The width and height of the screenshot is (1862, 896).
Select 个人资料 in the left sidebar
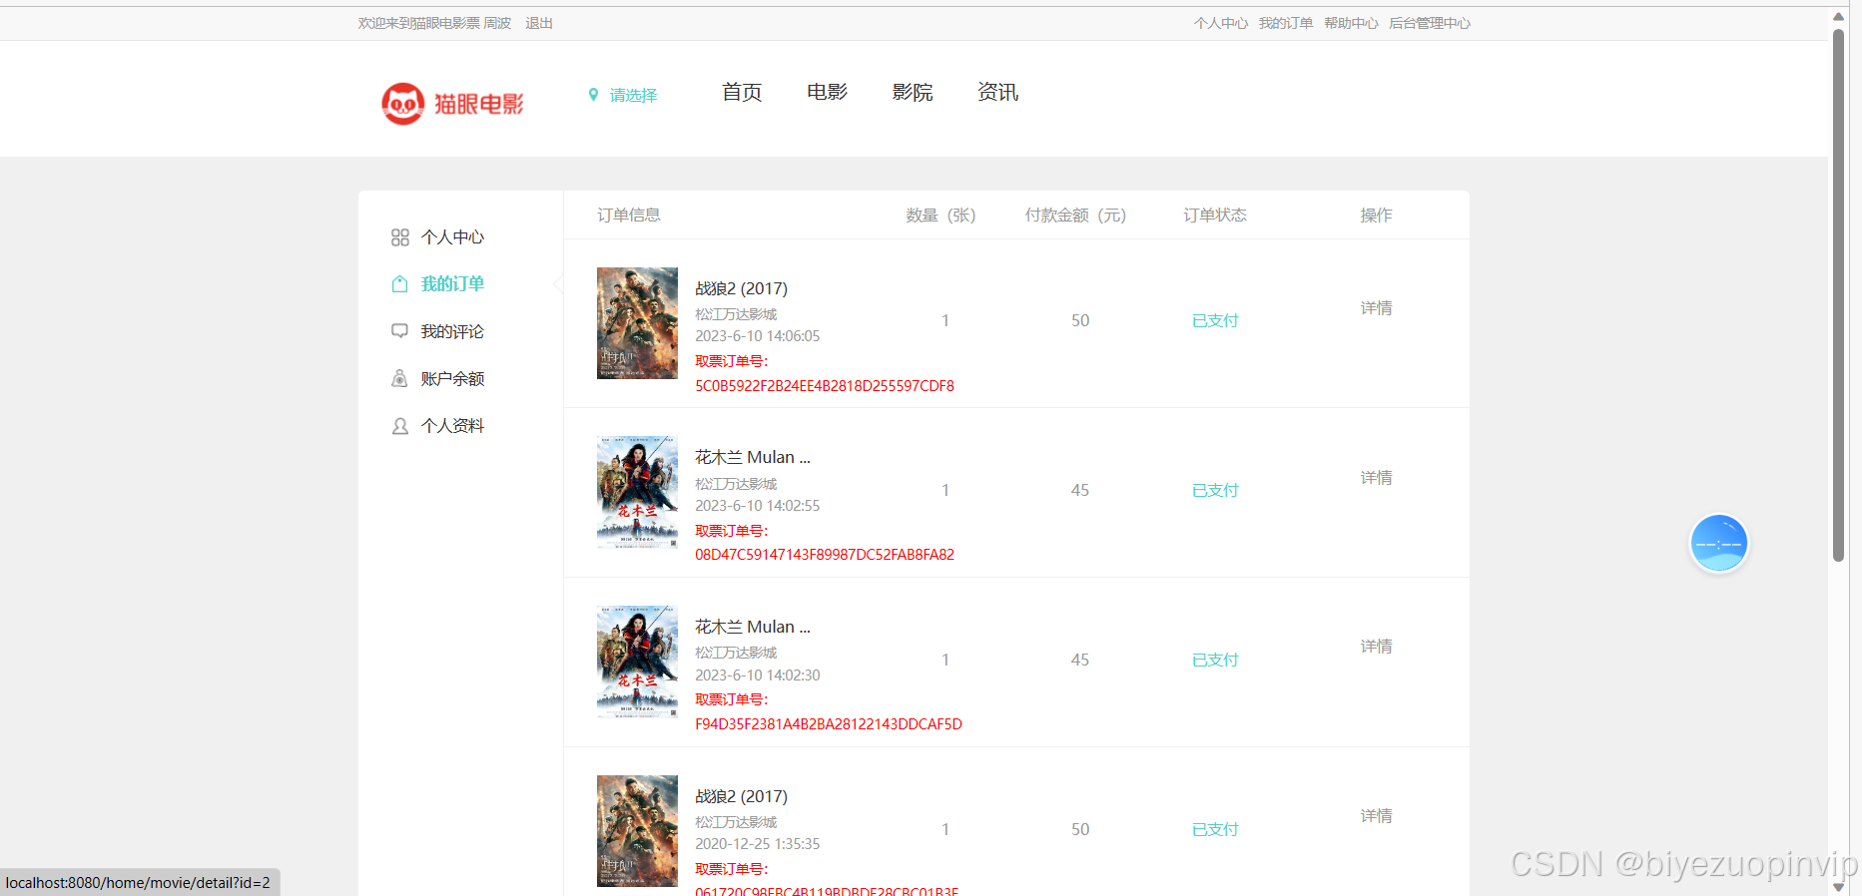[x=452, y=426]
